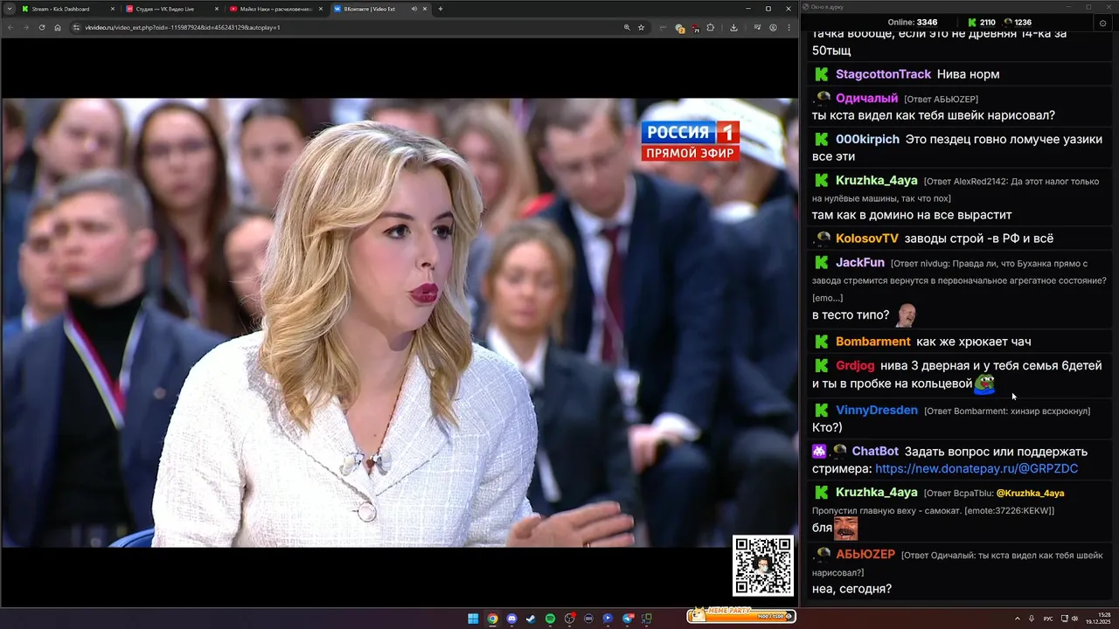This screenshot has width=1119, height=629.
Task: Go back in browser history
Action: tap(10, 27)
